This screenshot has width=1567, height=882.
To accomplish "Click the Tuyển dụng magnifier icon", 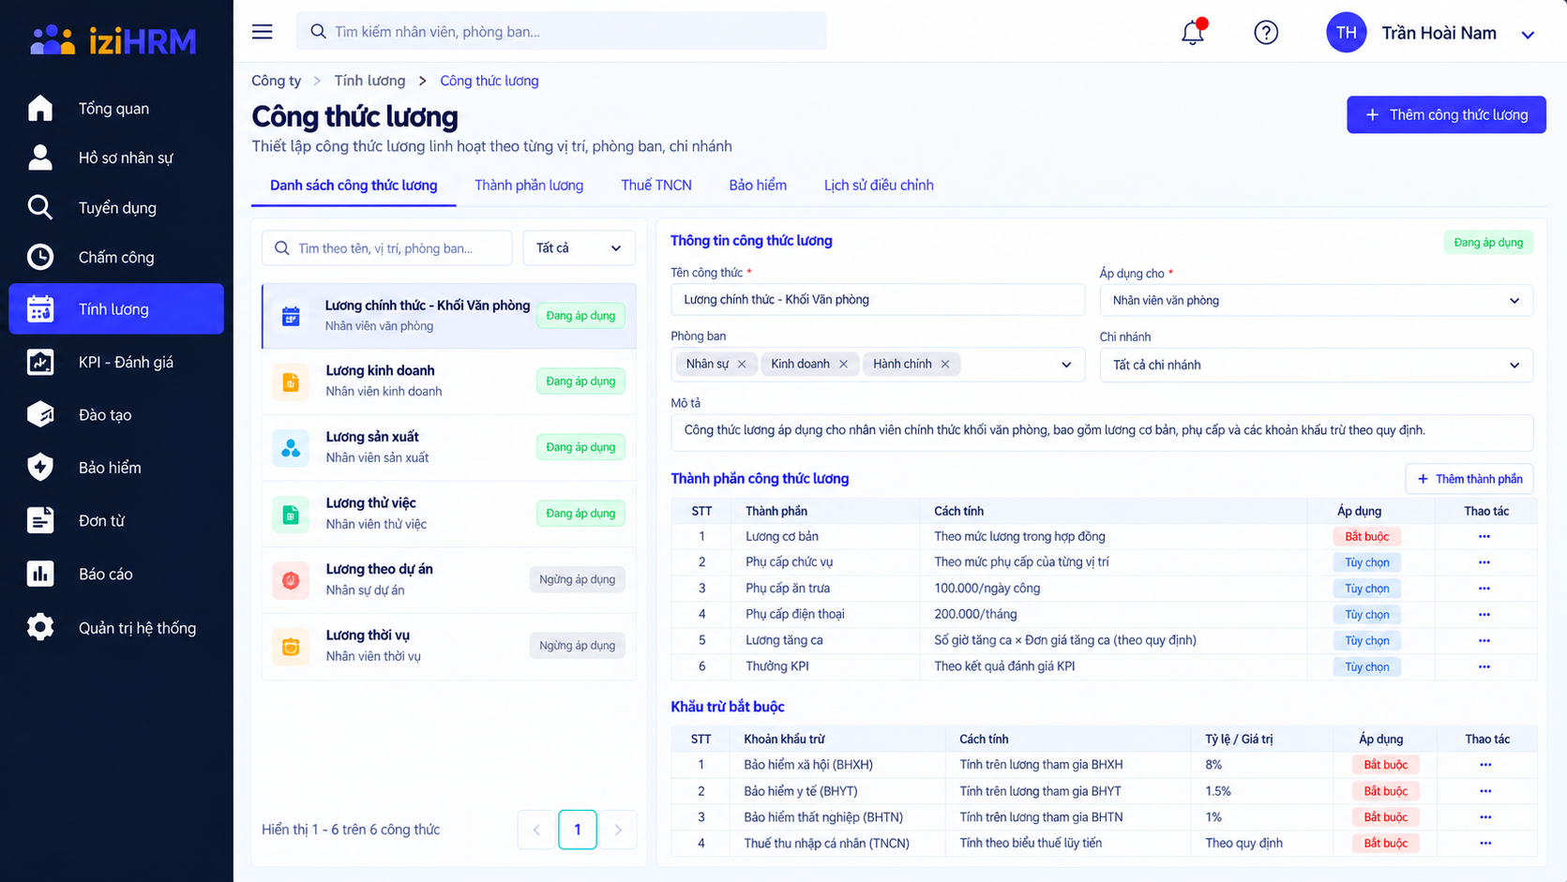I will [x=40, y=207].
